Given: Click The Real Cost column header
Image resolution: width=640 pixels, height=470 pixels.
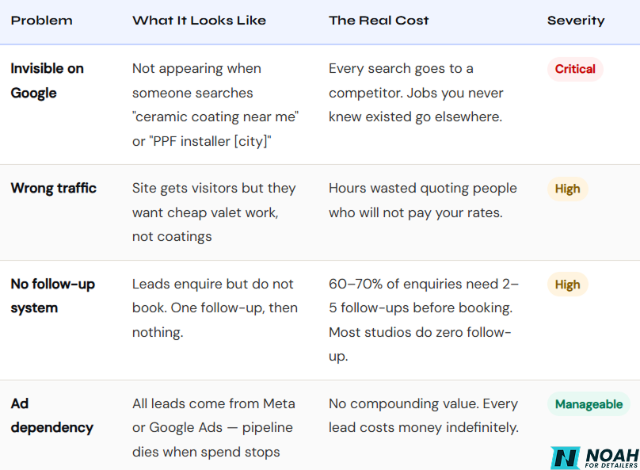Looking at the screenshot, I should (379, 21).
